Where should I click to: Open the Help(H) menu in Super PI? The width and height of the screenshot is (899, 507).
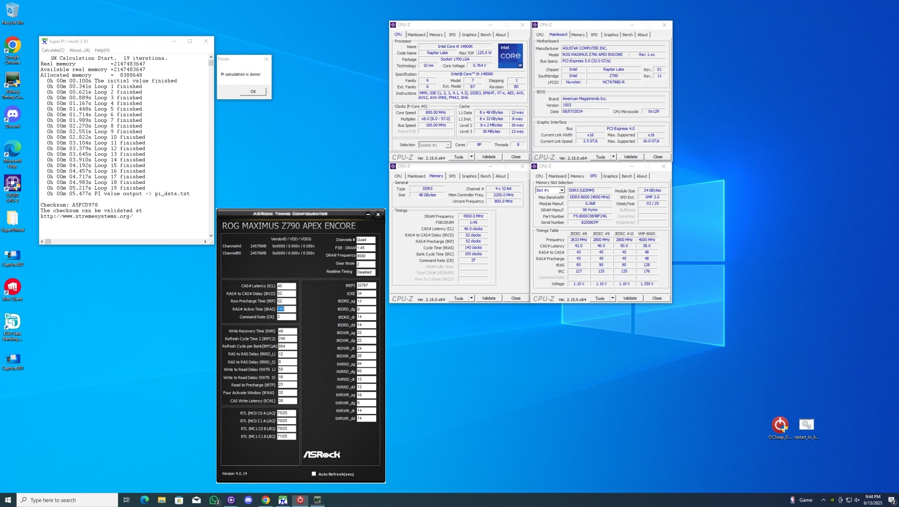click(x=102, y=50)
